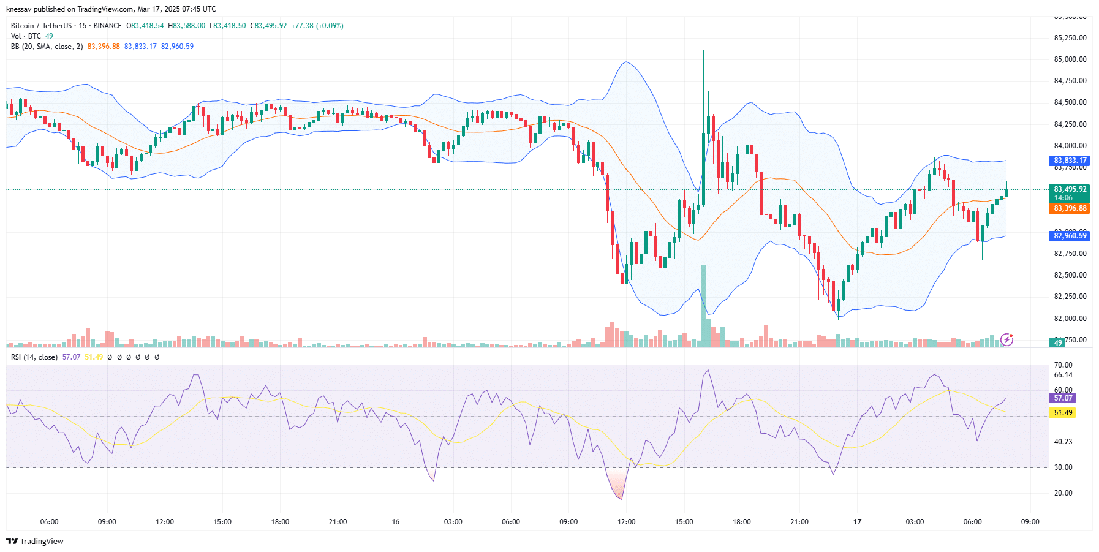
Task: Click the 85,000.00 price axis label
Action: pyautogui.click(x=1070, y=59)
